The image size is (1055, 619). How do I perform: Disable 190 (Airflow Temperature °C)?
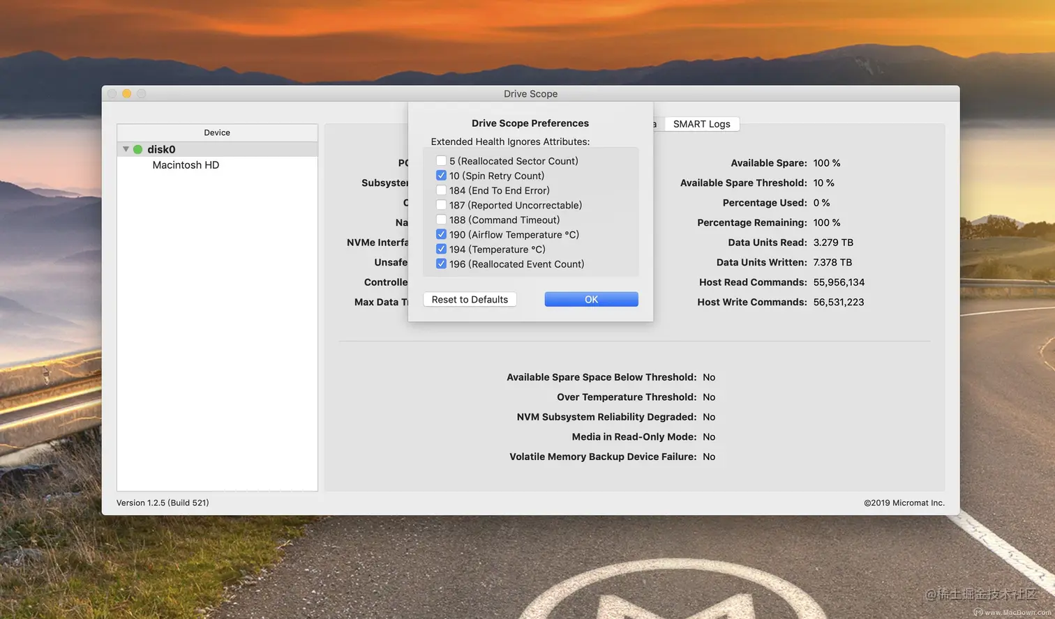point(441,234)
